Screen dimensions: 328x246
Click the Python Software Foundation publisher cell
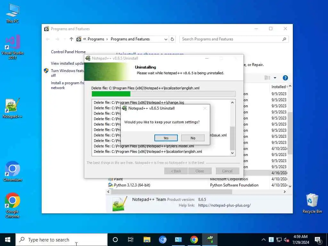(234, 185)
